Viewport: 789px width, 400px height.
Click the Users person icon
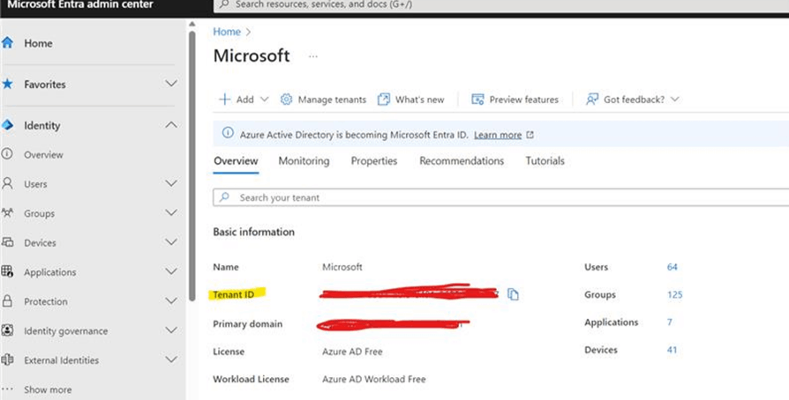7,183
